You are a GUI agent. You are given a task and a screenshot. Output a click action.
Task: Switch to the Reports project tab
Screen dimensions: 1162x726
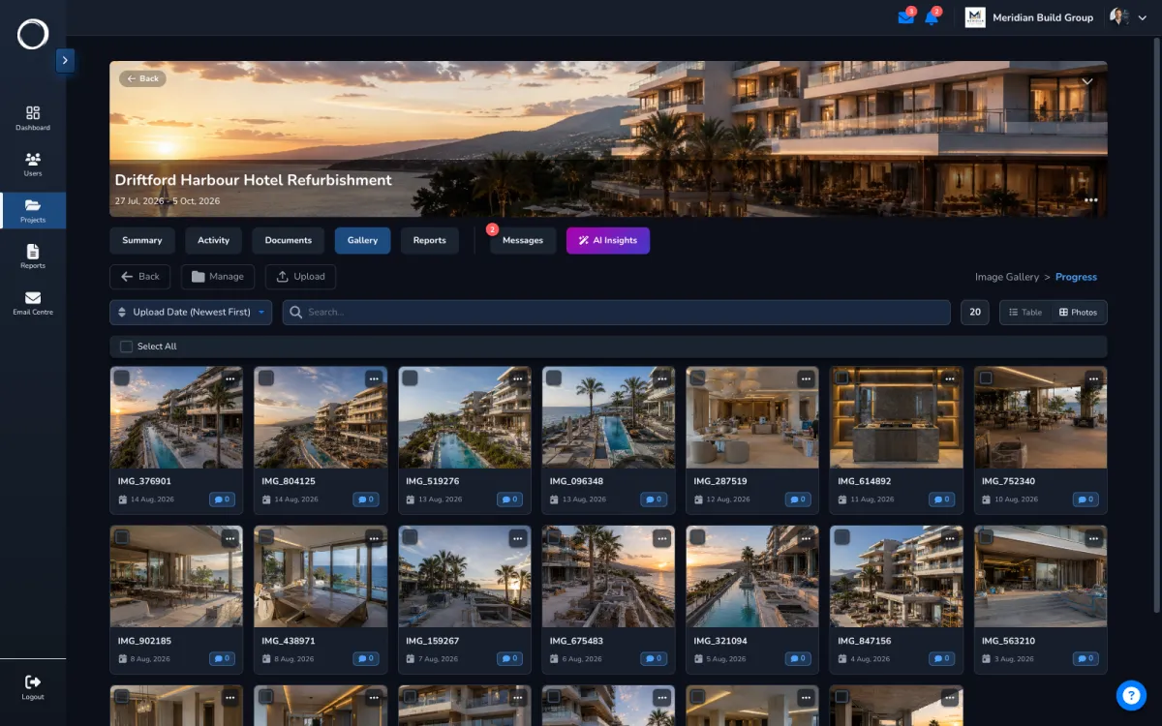[430, 240]
